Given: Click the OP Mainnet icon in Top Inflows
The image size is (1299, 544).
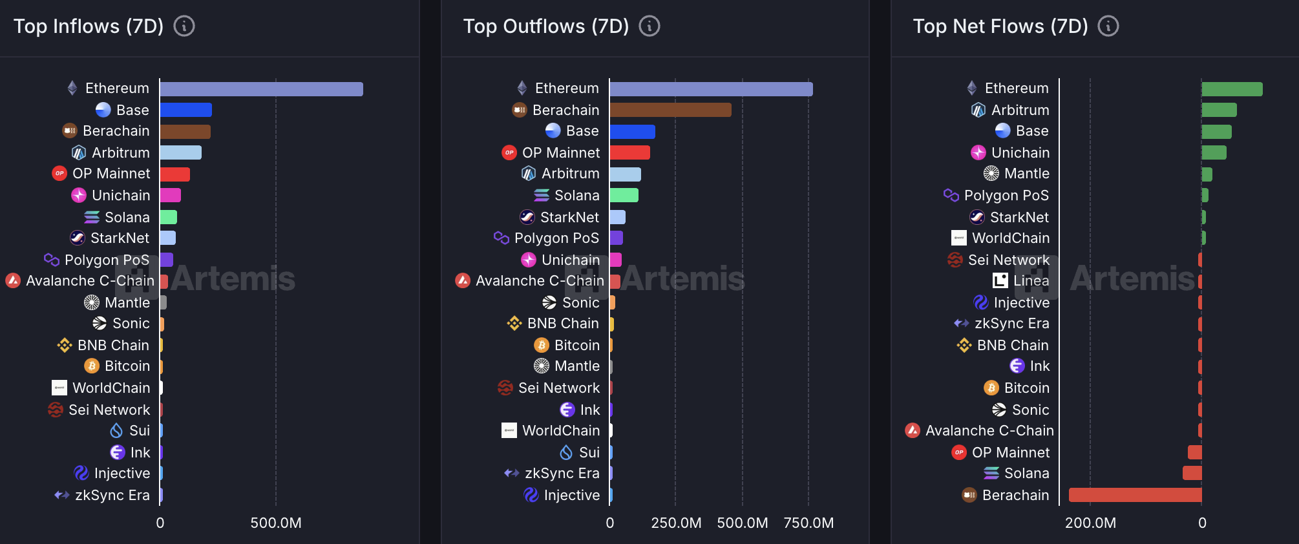Looking at the screenshot, I should pos(59,173).
